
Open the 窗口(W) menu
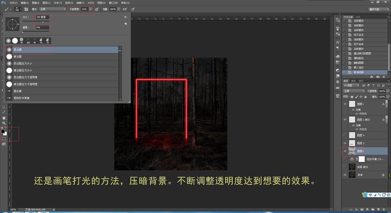[x=113, y=3]
